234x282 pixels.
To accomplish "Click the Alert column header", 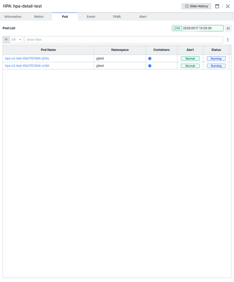I will [190, 50].
